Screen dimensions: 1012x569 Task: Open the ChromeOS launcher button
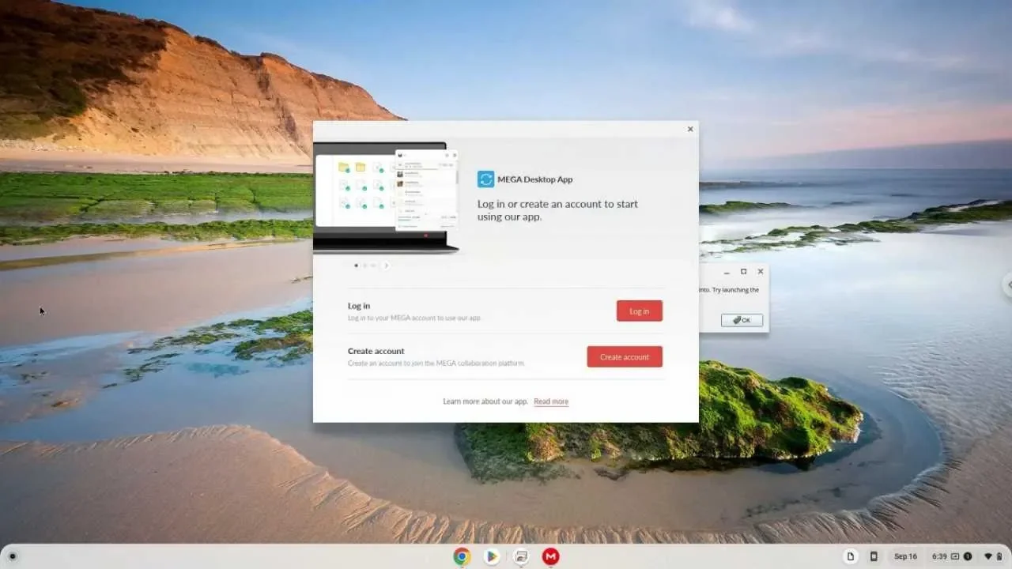point(12,556)
